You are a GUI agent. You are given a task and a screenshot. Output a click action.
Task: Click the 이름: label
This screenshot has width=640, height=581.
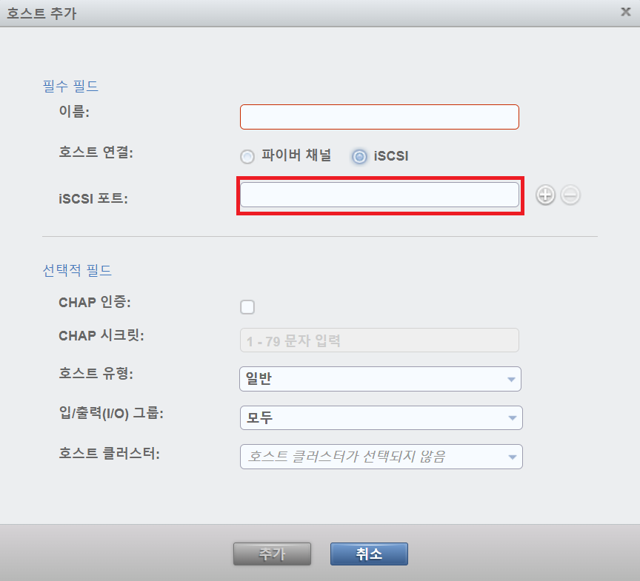click(74, 111)
